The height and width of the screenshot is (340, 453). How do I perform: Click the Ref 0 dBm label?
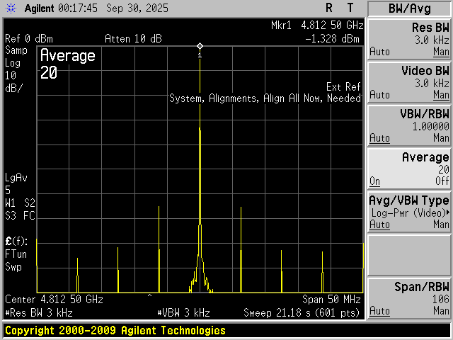pyautogui.click(x=29, y=39)
